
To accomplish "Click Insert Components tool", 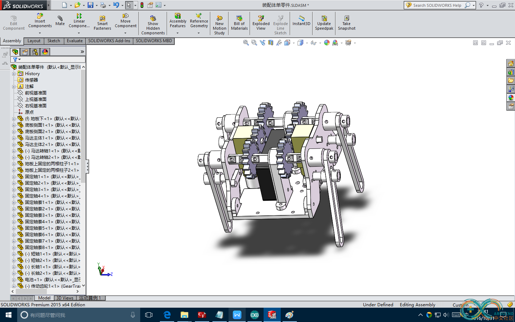I will (x=40, y=21).
